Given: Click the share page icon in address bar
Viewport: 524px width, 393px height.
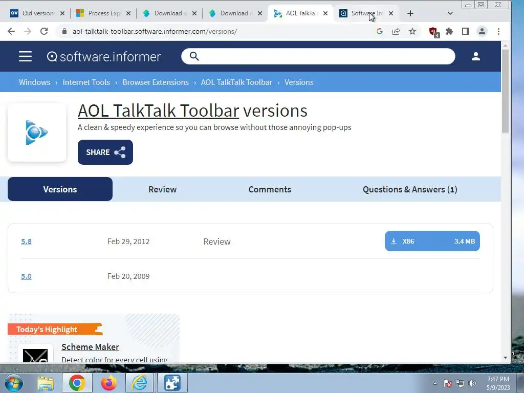Looking at the screenshot, I should [396, 31].
